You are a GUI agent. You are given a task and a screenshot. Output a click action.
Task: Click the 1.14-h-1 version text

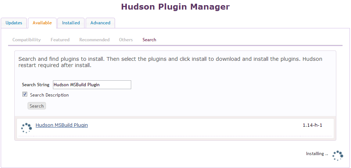pos(312,125)
